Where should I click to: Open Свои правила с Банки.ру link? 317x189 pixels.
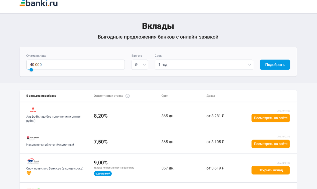point(55,168)
